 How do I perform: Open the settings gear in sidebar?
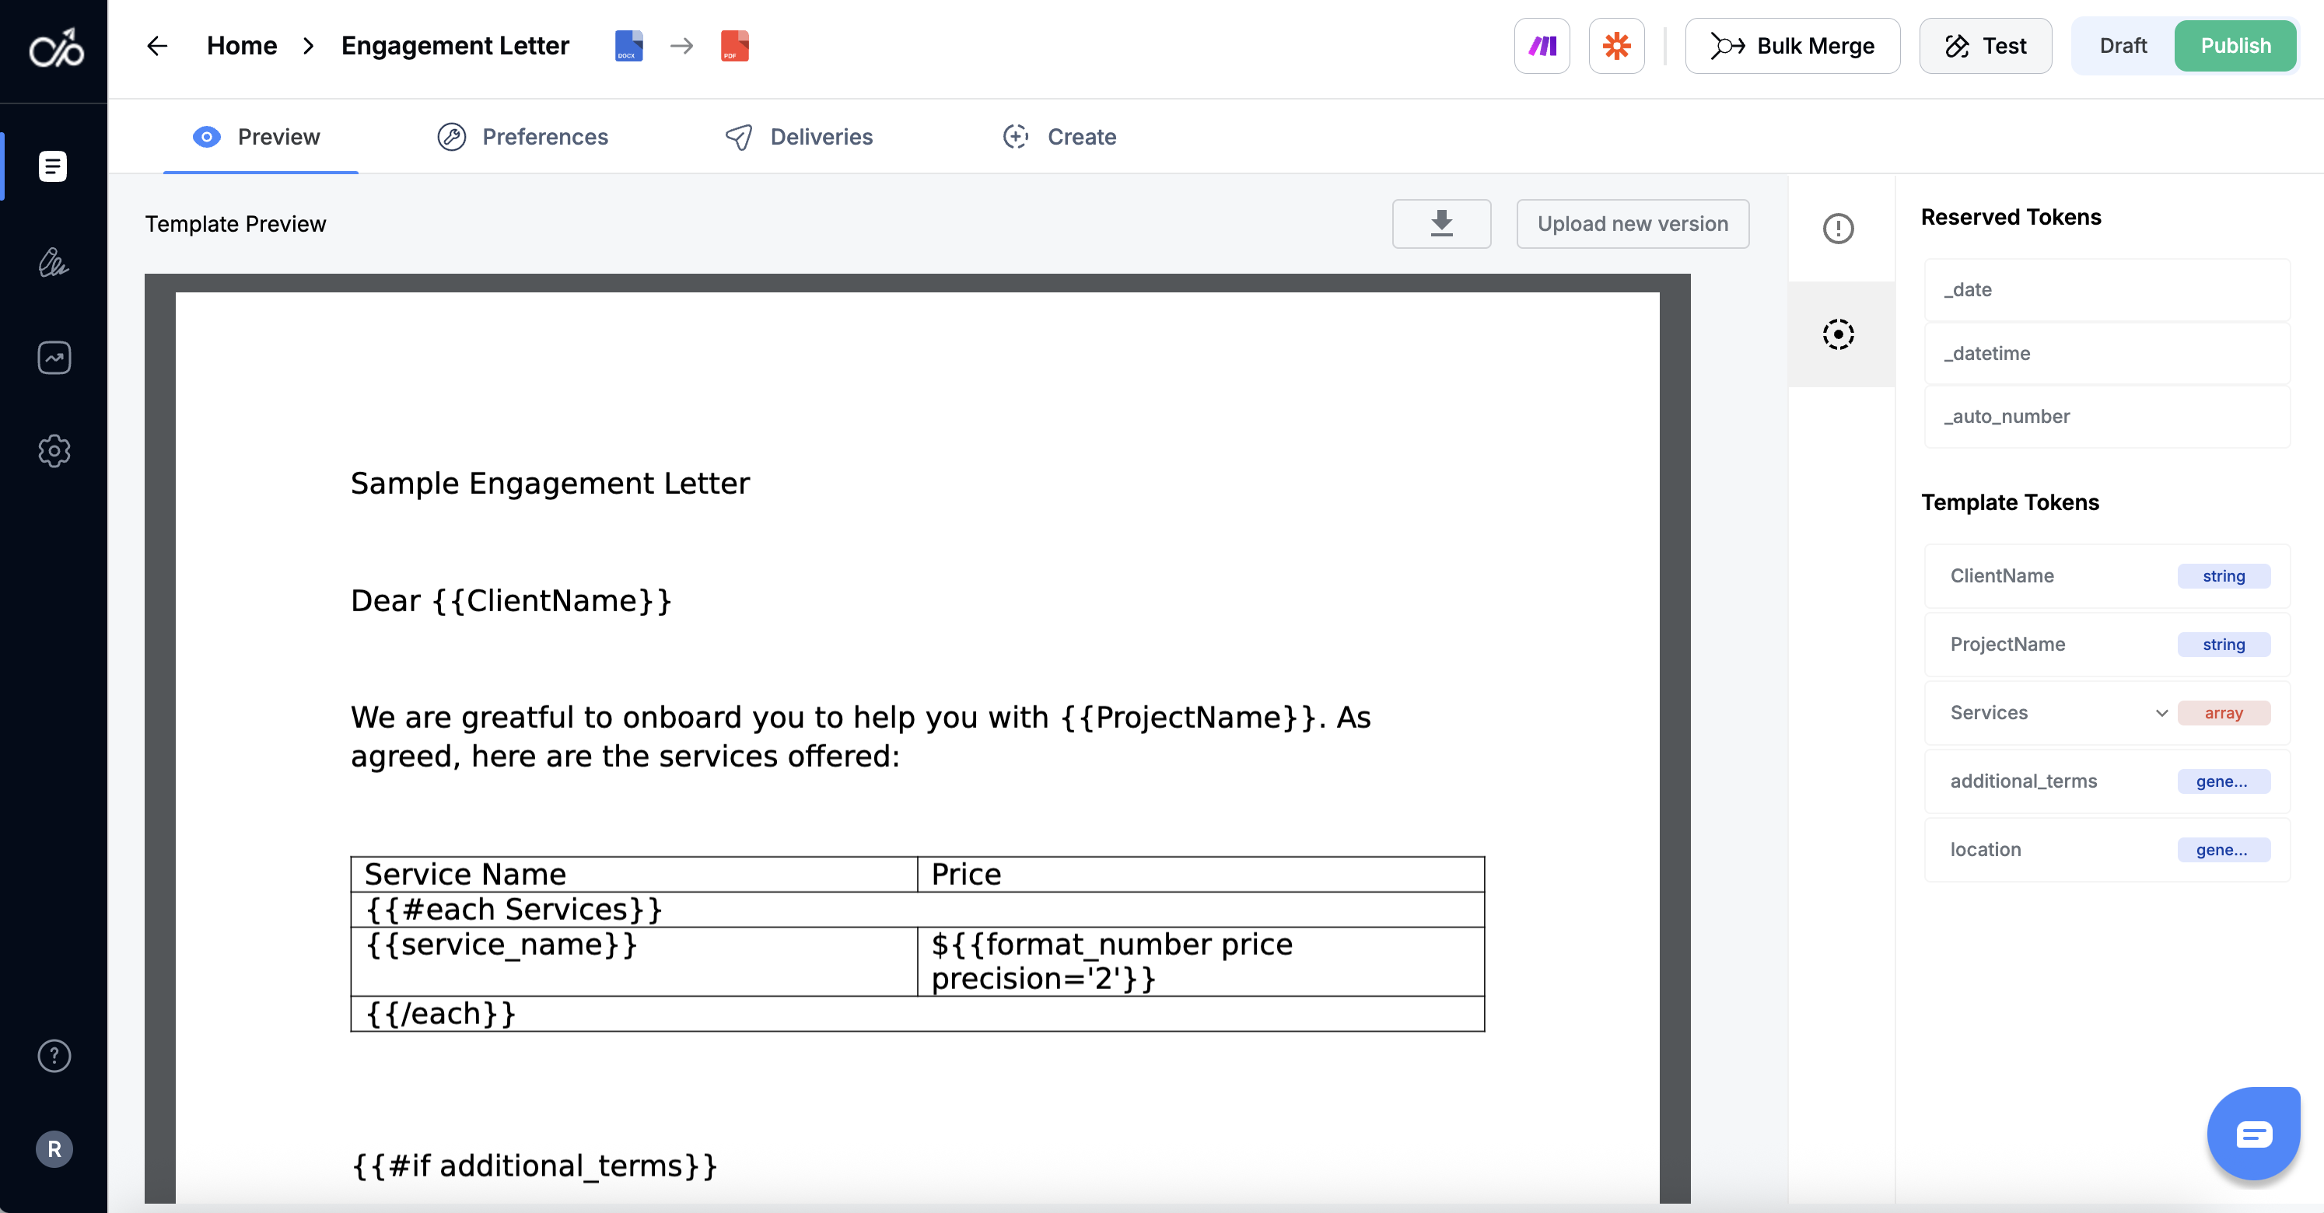pyautogui.click(x=53, y=450)
